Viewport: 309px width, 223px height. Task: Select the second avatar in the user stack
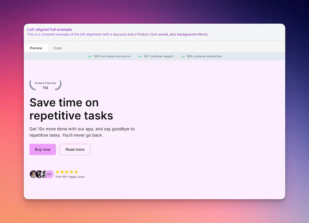[39, 174]
